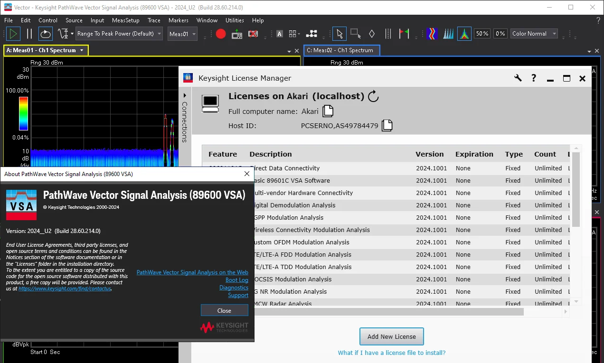The height and width of the screenshot is (363, 604).
Task: Click the VSA logo in About dialog
Action: pyautogui.click(x=21, y=205)
